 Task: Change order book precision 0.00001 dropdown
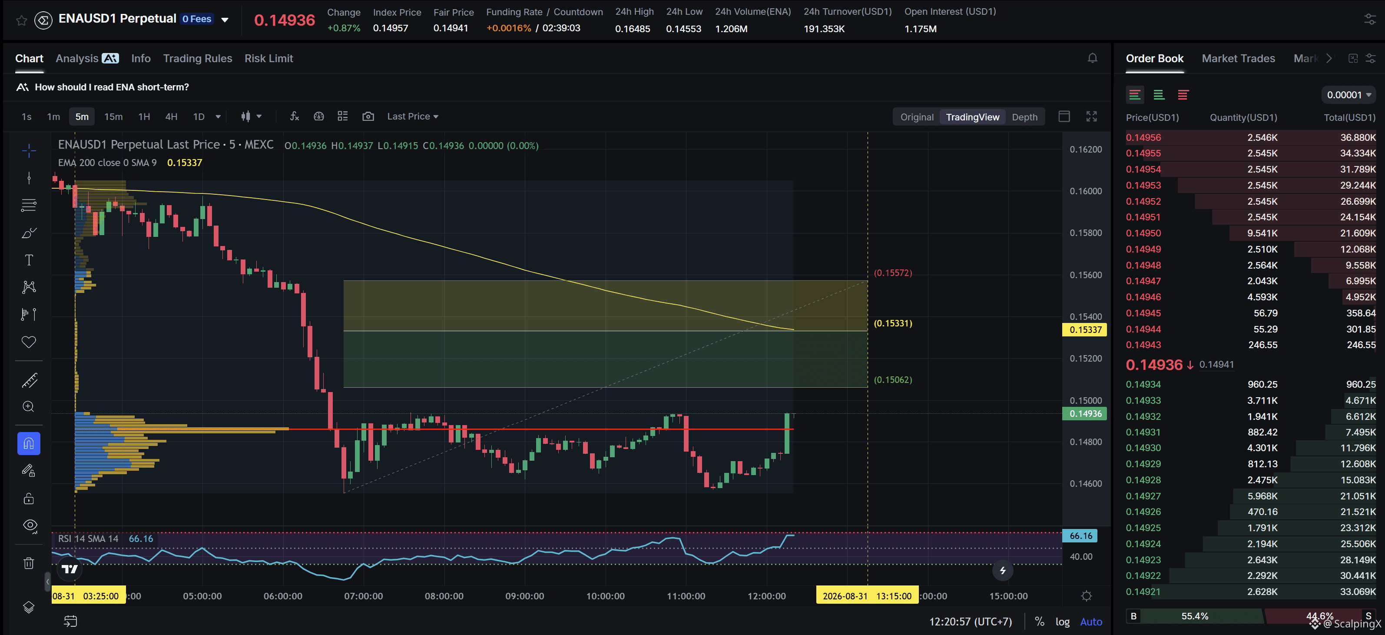1349,95
